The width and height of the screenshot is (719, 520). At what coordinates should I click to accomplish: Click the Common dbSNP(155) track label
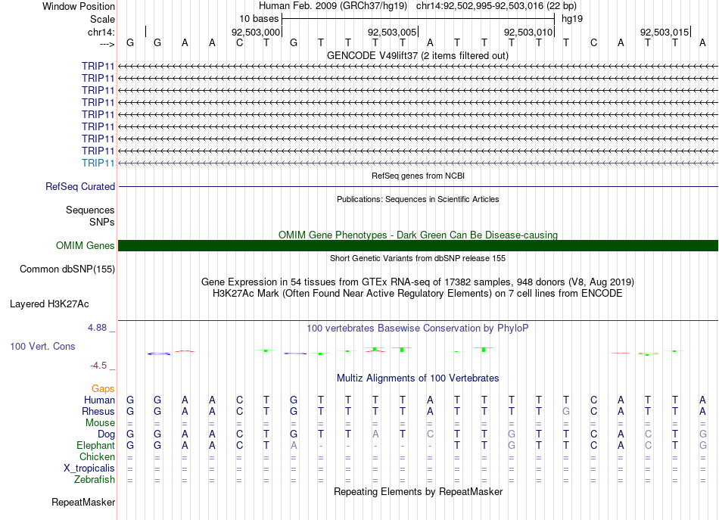tap(67, 269)
